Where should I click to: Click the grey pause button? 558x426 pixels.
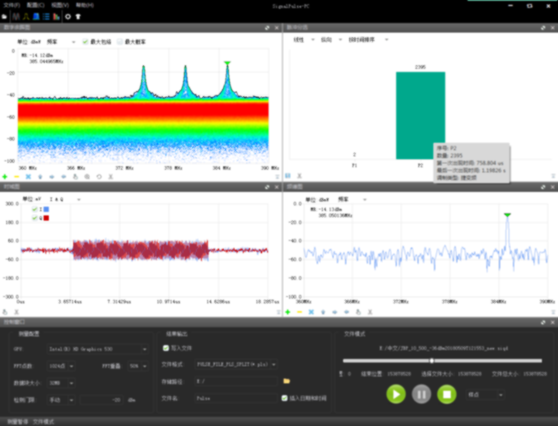pyautogui.click(x=422, y=394)
